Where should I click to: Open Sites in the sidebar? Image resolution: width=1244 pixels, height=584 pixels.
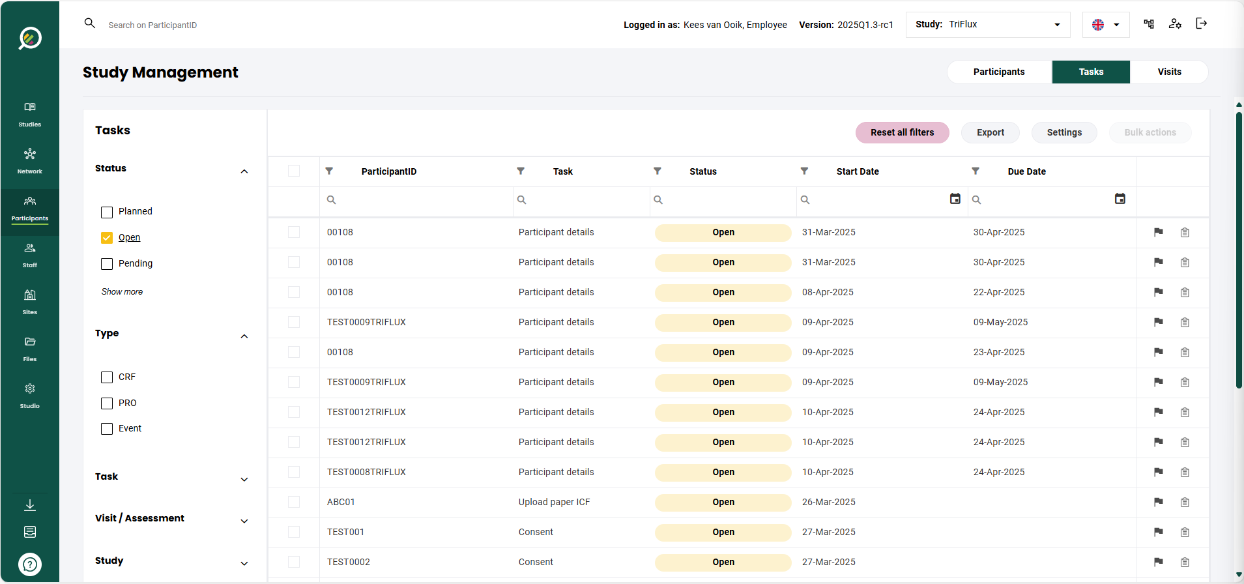tap(29, 302)
